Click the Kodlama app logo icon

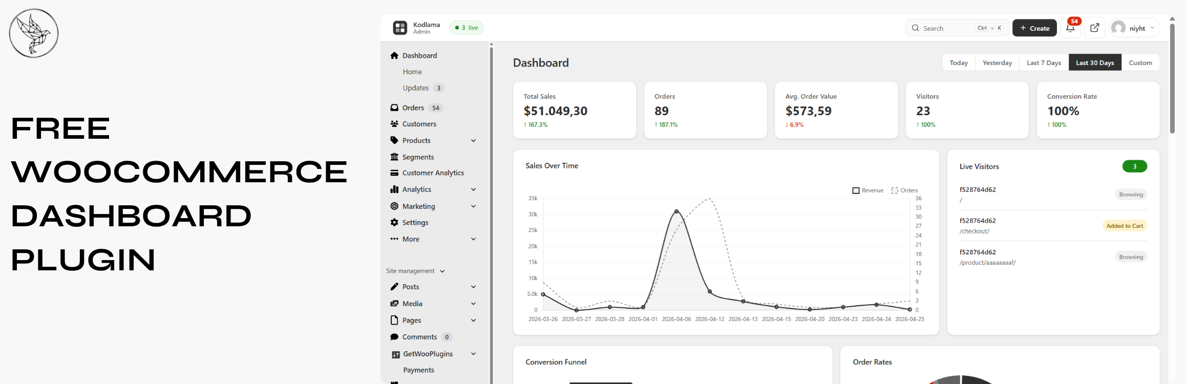400,28
